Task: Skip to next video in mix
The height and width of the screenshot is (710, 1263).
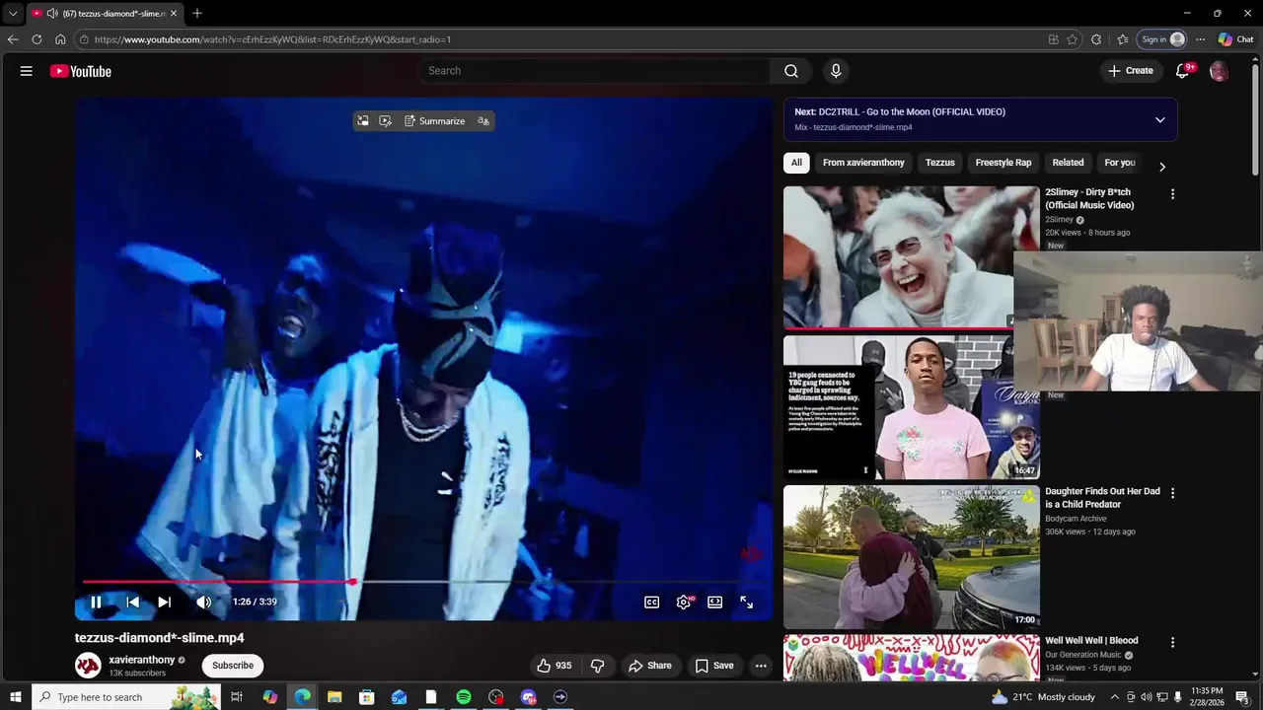Action: click(165, 602)
